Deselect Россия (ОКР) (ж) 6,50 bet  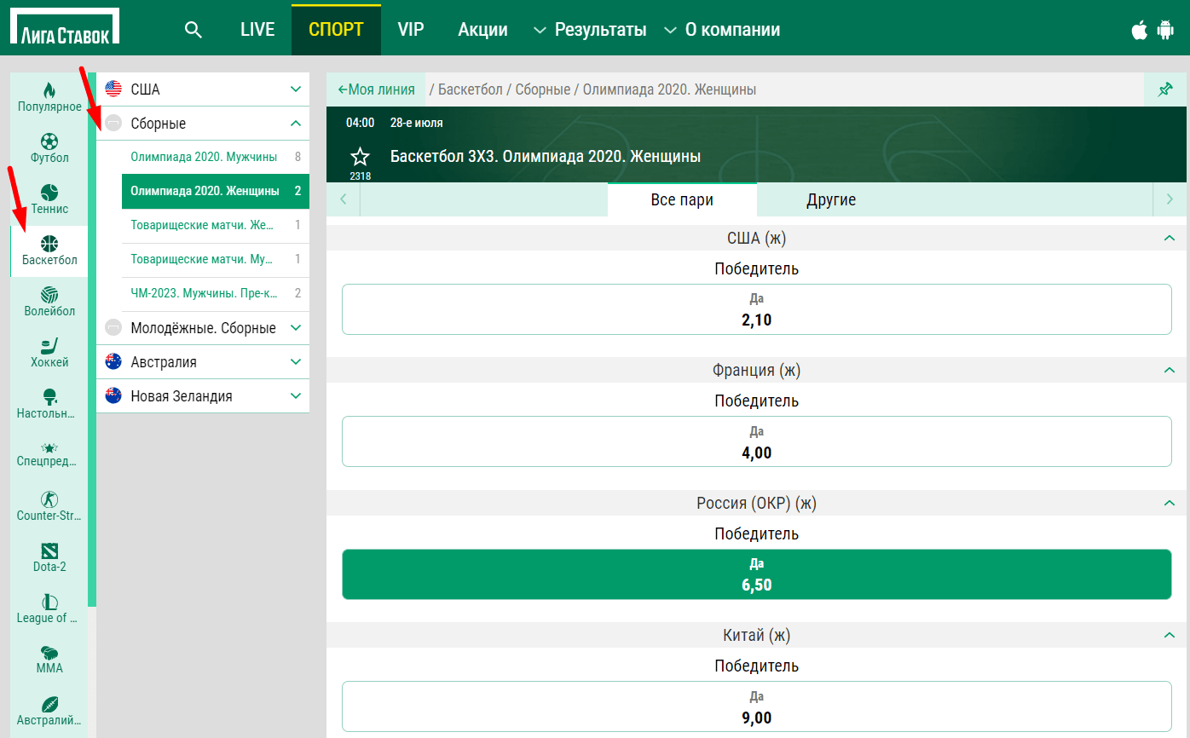(x=757, y=574)
